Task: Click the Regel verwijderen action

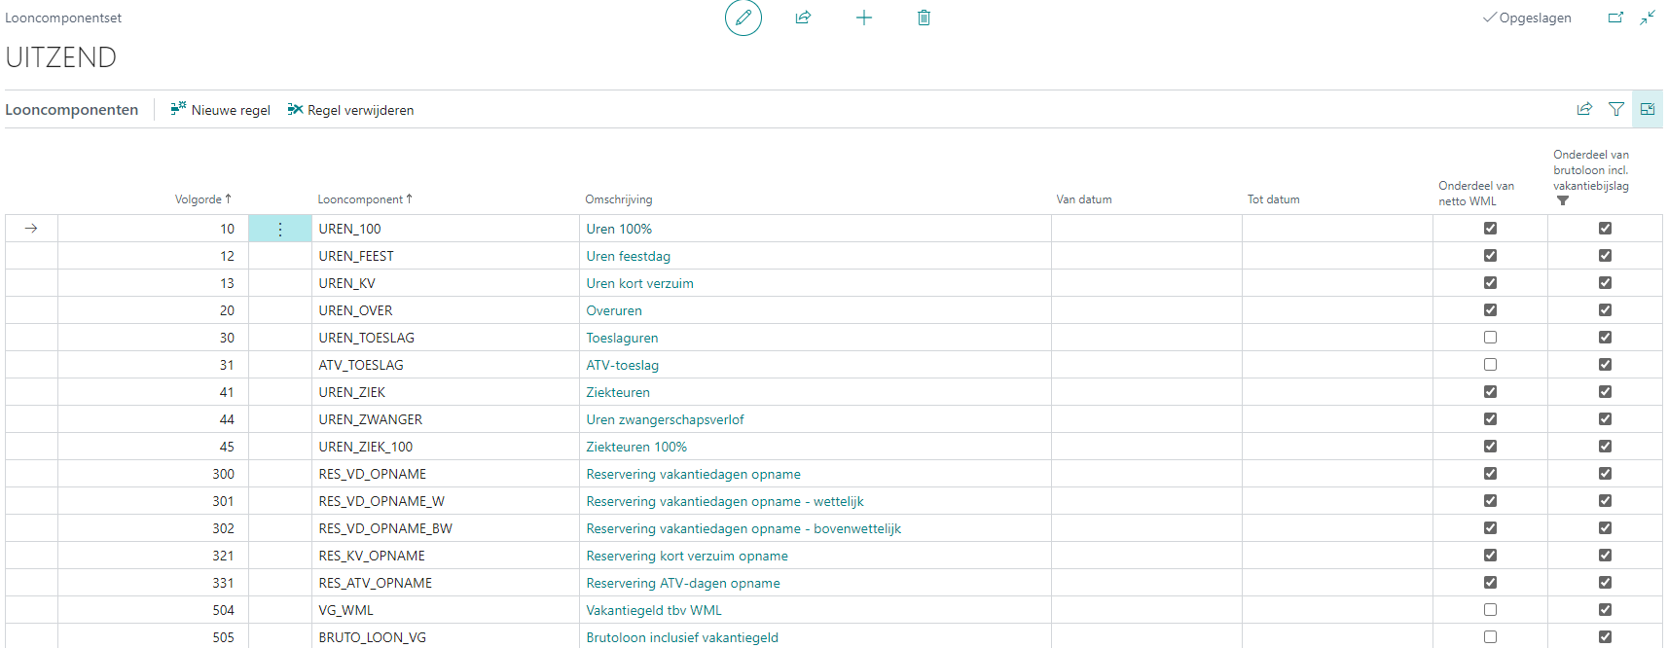Action: coord(350,110)
